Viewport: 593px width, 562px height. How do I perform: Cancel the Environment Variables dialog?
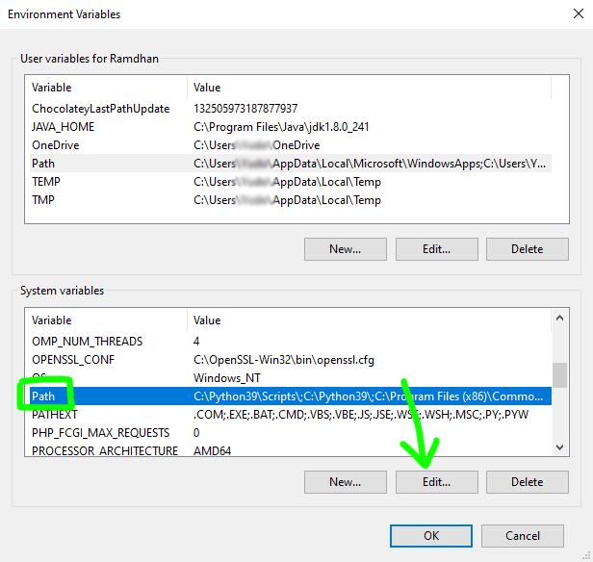[522, 536]
